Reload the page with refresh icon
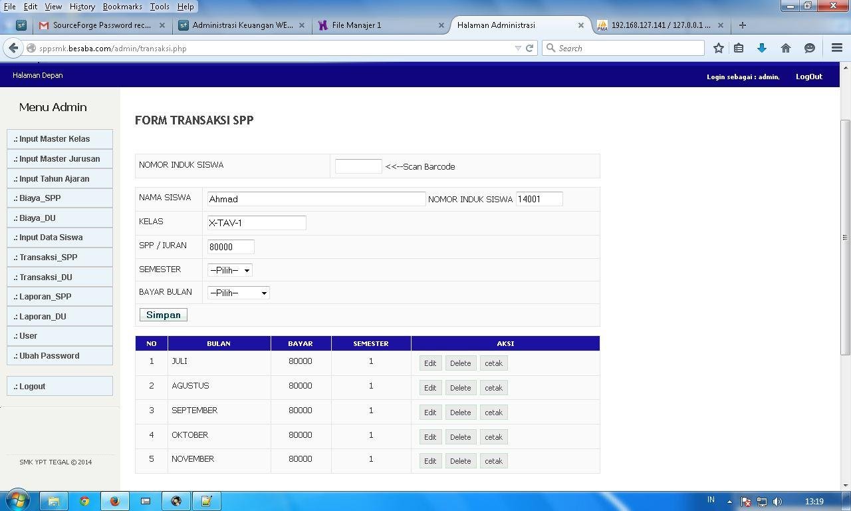 tap(530, 48)
